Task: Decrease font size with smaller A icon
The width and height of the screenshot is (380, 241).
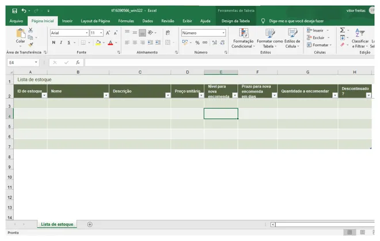Action: [116, 33]
